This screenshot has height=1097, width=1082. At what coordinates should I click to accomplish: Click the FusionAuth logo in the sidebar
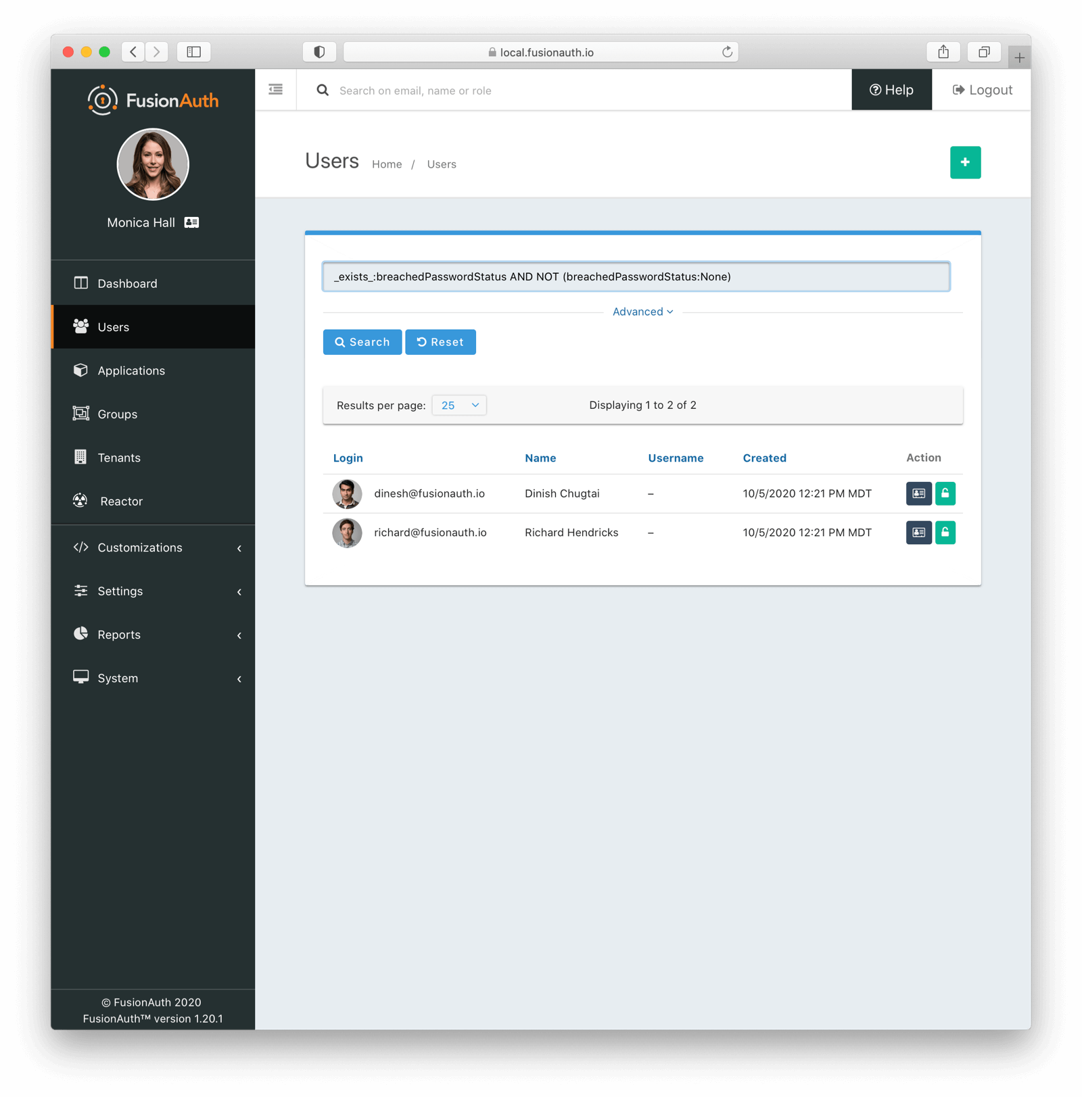click(x=153, y=101)
